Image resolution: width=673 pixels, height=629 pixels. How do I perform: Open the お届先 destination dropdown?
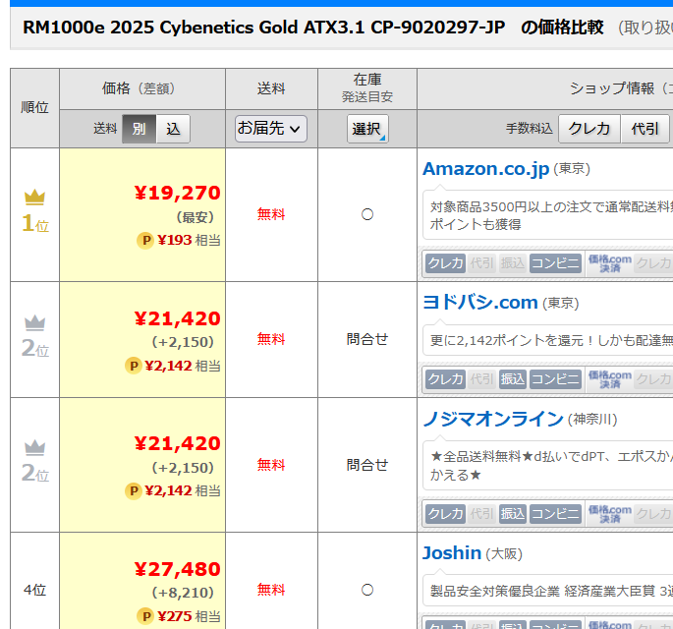(x=271, y=129)
